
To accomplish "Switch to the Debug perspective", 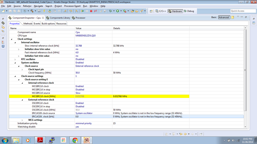I will pos(189,11).
